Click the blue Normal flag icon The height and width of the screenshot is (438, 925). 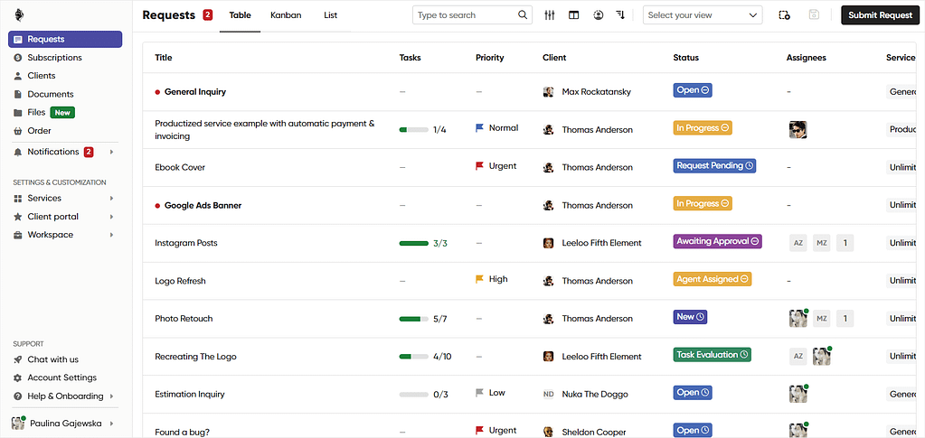tap(479, 128)
